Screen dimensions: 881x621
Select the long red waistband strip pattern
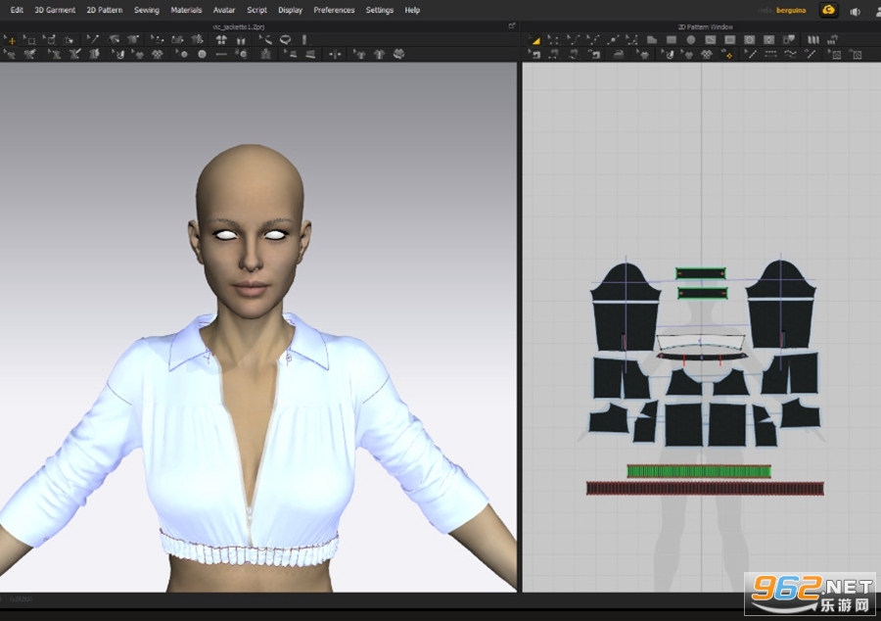pyautogui.click(x=705, y=489)
